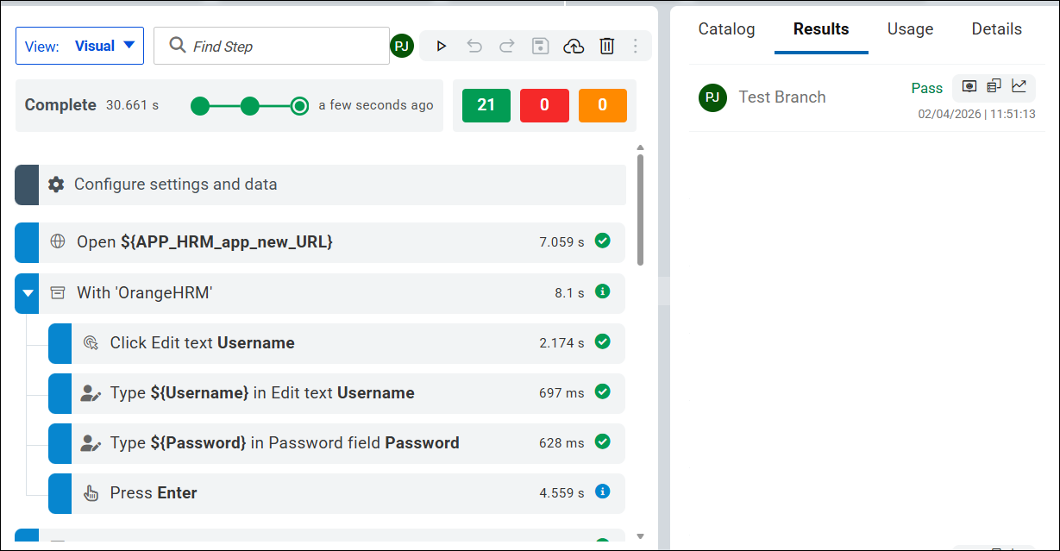
Task: Click the green 21 passed count button
Action: [x=486, y=105]
